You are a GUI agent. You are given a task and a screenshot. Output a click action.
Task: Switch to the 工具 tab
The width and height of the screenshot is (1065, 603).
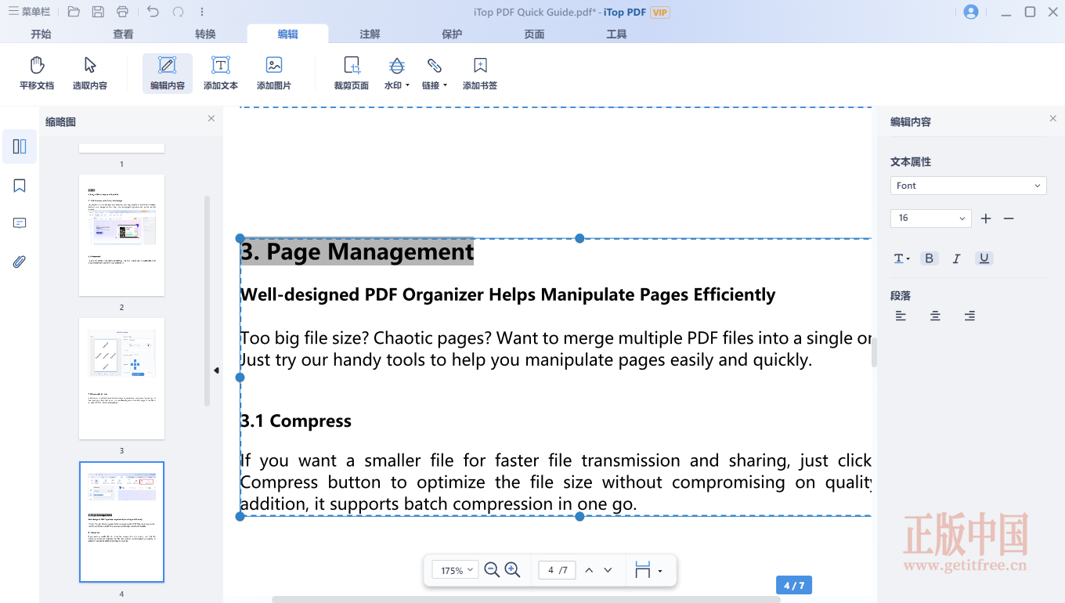616,34
